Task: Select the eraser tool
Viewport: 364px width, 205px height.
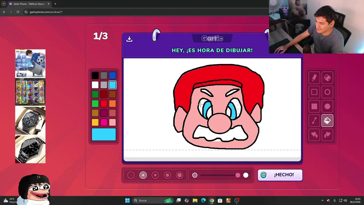Action: coord(327,78)
